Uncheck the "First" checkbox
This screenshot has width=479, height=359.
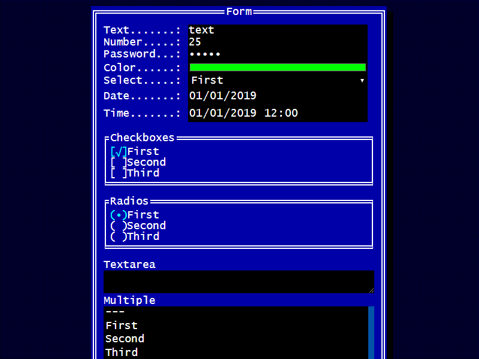(x=119, y=151)
